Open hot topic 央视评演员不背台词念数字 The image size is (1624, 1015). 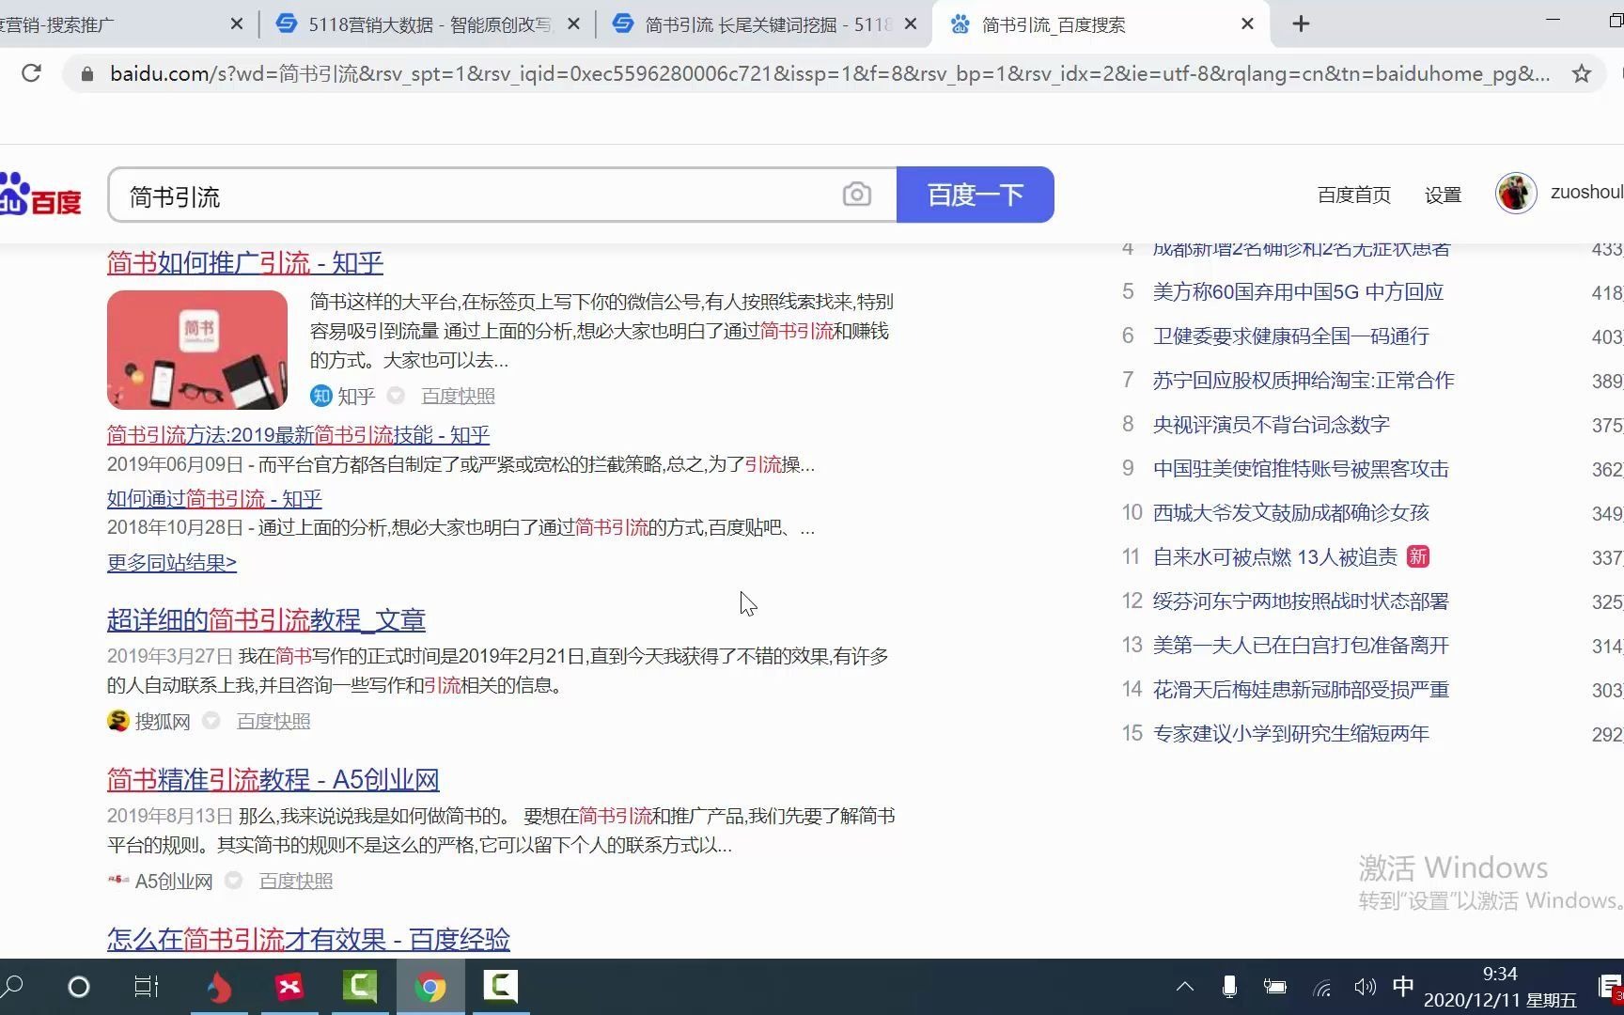pyautogui.click(x=1272, y=425)
